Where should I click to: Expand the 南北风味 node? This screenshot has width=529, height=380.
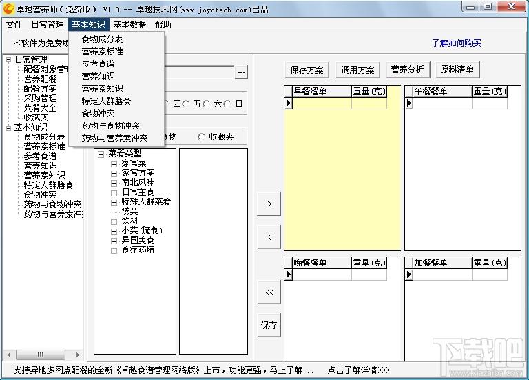[114, 183]
